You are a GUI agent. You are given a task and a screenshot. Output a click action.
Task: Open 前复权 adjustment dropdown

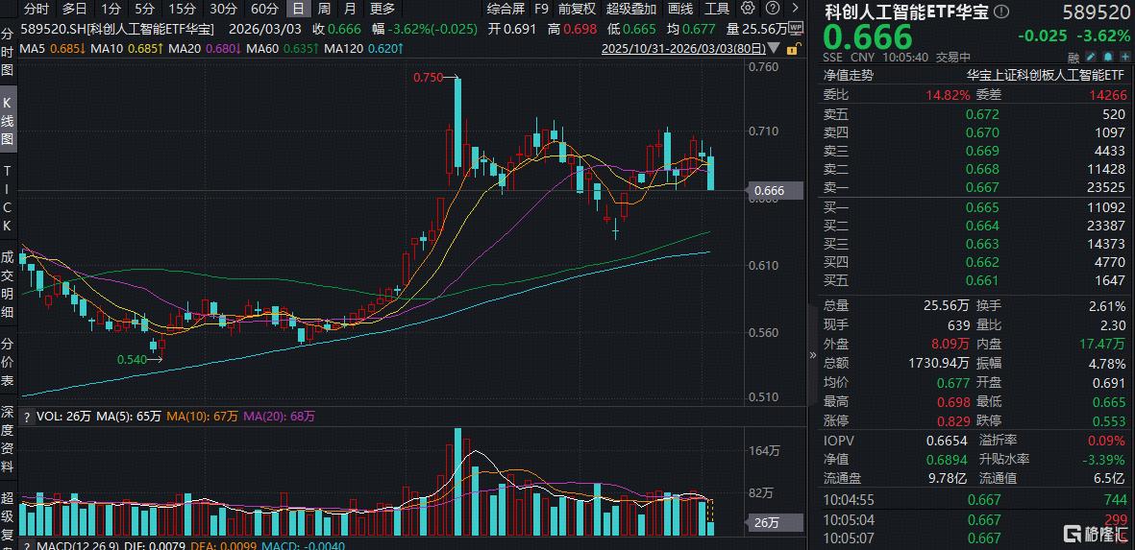coord(577,9)
